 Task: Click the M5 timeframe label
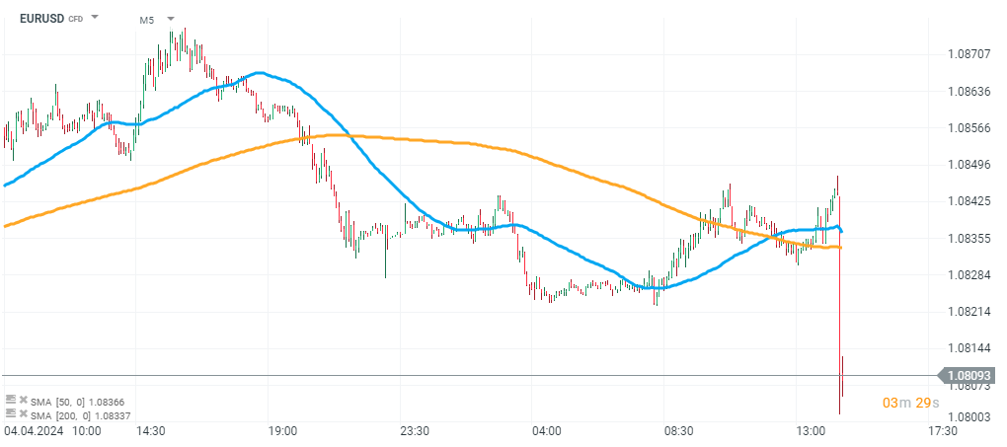pyautogui.click(x=146, y=20)
